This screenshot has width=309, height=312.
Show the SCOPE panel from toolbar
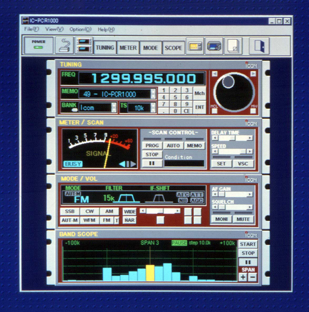[173, 48]
